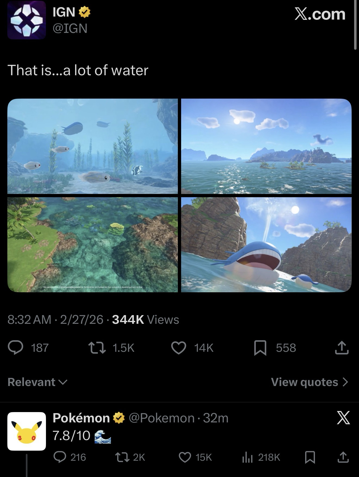Open the Wailord spouting screenshot
359x477 pixels.
click(266, 244)
